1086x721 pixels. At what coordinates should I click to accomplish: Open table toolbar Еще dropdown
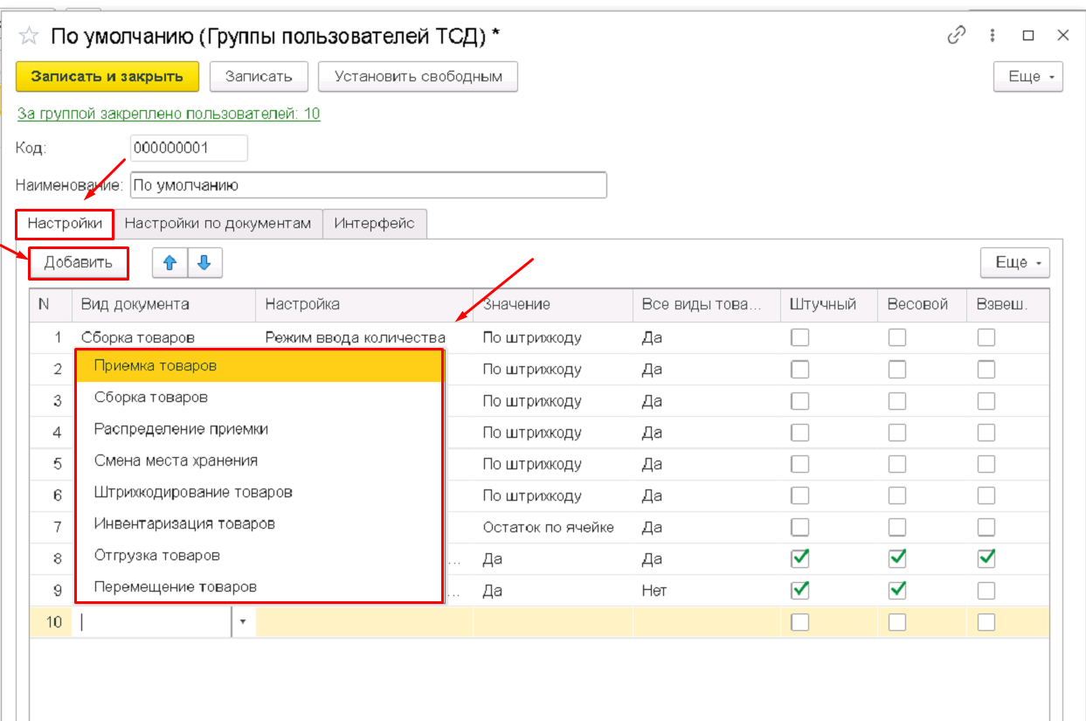tap(1014, 262)
